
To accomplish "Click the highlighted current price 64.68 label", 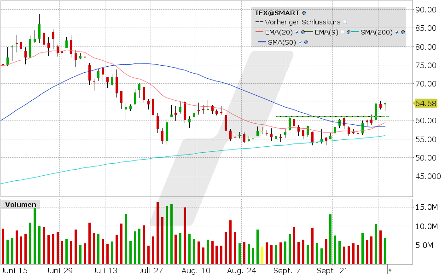I will [425, 103].
